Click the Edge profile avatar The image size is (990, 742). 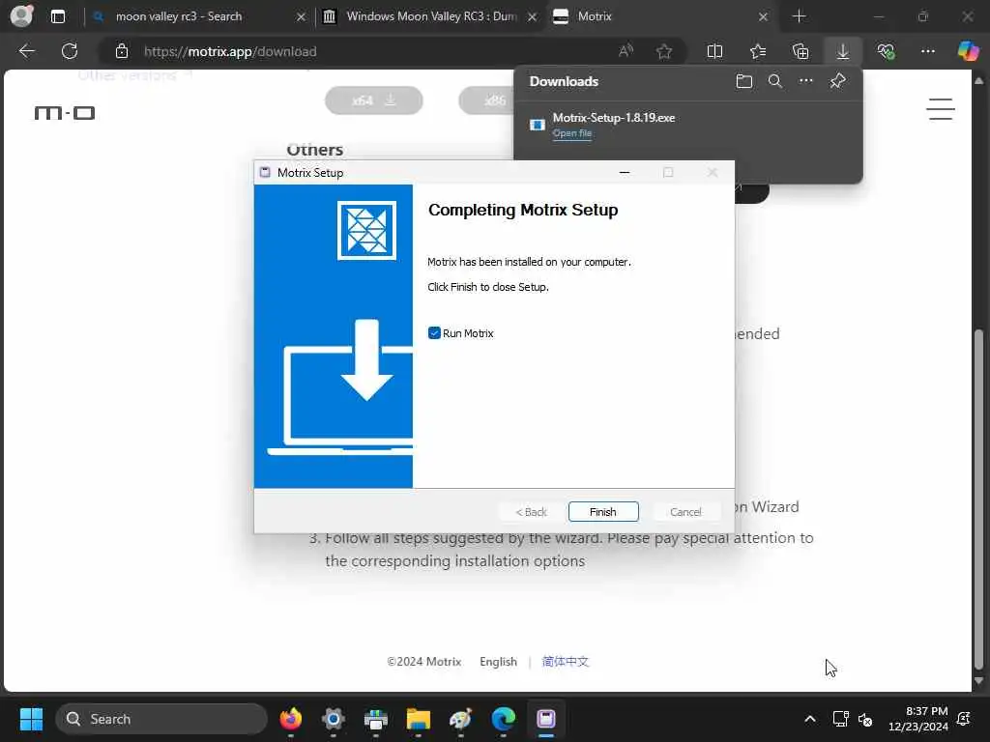(21, 15)
